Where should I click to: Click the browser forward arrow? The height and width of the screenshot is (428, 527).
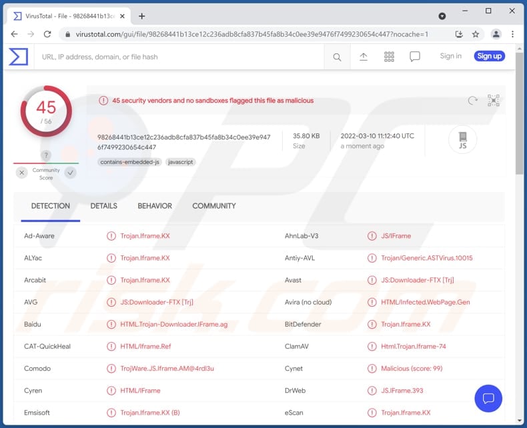coord(31,34)
